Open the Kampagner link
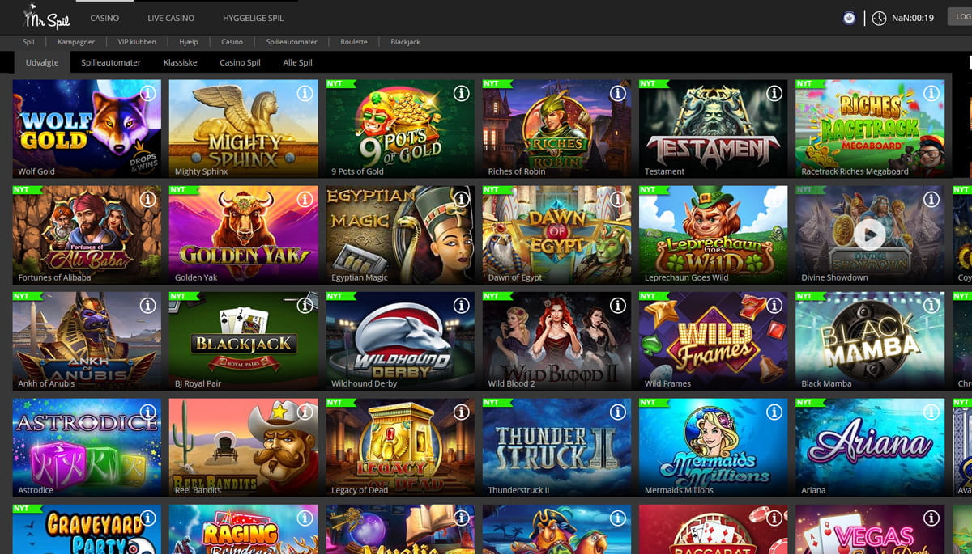The width and height of the screenshot is (972, 554). pos(76,41)
